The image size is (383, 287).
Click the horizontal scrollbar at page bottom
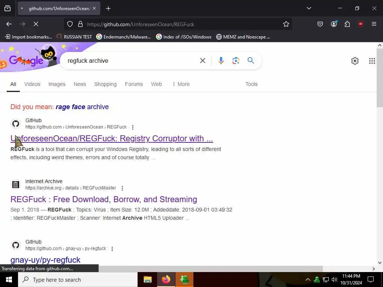coord(210,269)
